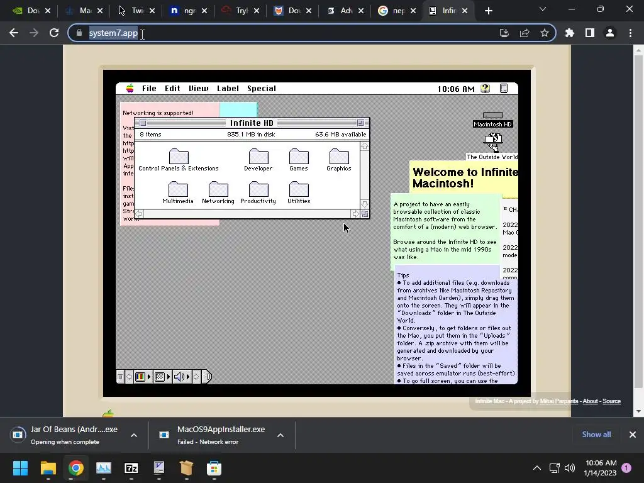Viewport: 644px width, 483px height.
Task: Click Show all downloads button
Action: 596,435
